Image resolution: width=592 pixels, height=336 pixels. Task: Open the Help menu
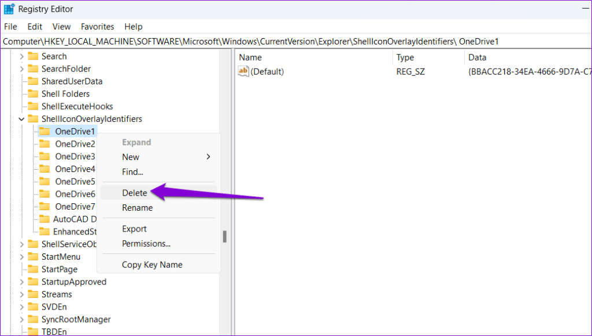[x=134, y=27]
